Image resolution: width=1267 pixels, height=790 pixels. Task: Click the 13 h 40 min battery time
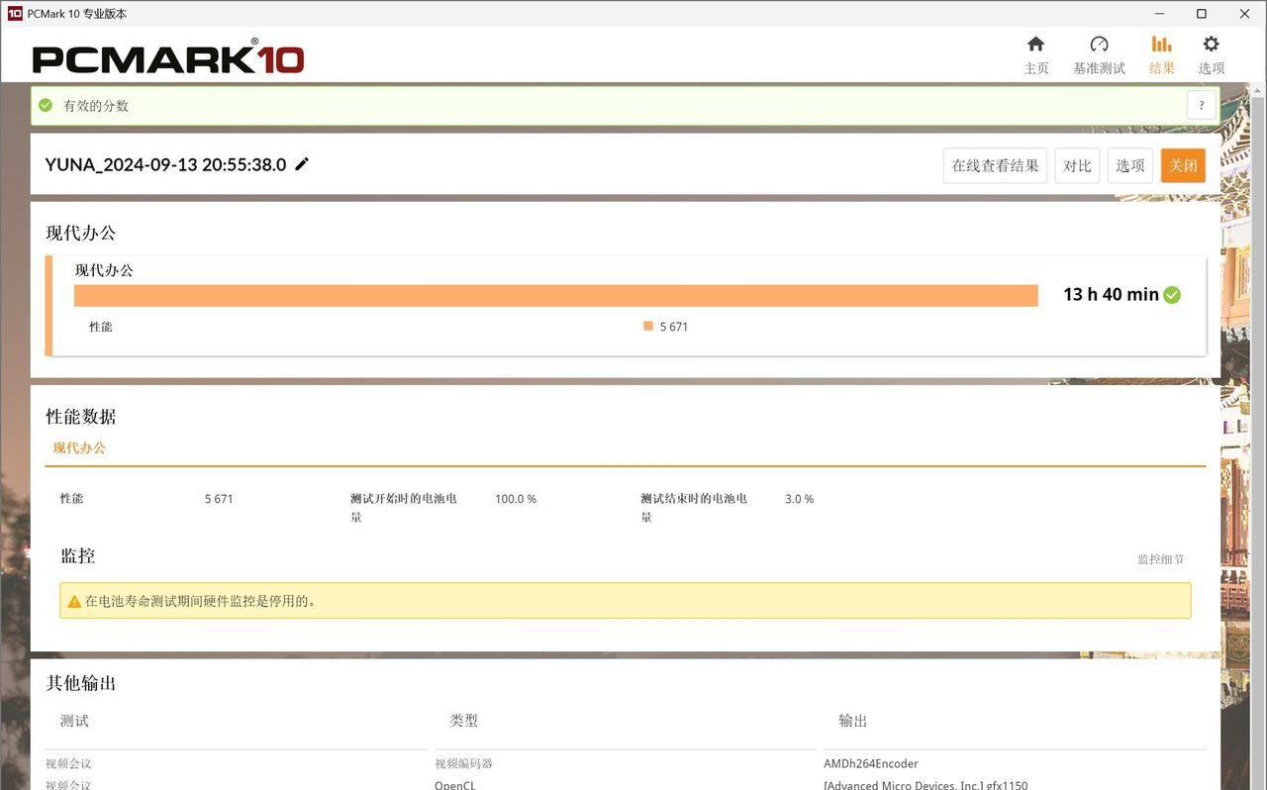1111,294
